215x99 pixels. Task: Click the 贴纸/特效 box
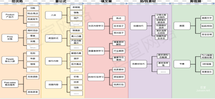[x=207, y=26]
